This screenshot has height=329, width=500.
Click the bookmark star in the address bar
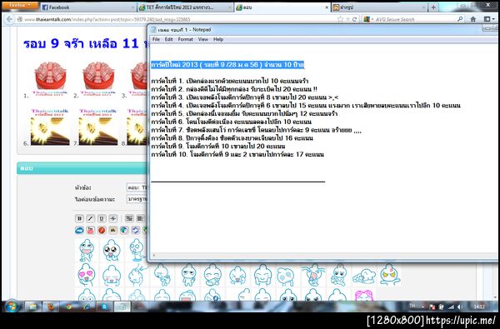click(x=340, y=19)
